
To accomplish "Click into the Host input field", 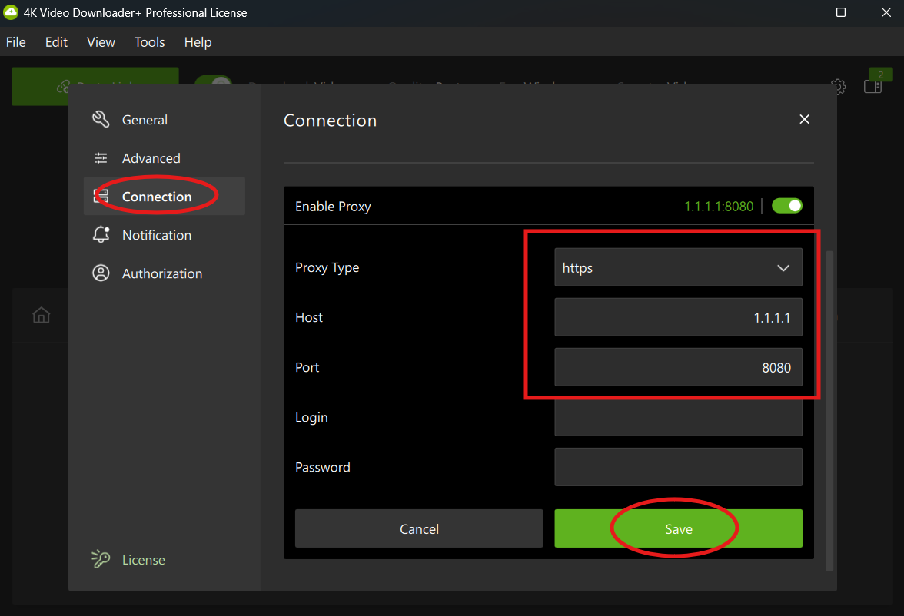I will pyautogui.click(x=678, y=317).
